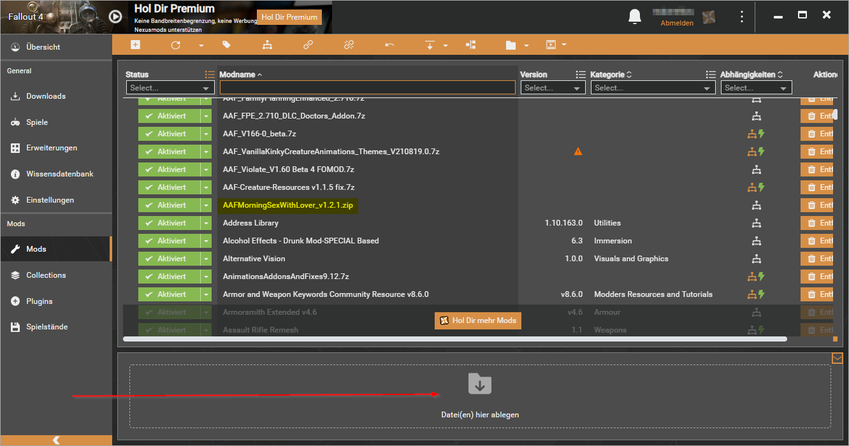Click the tag icon in toolbar
Image resolution: width=849 pixels, height=446 pixels.
pos(226,45)
